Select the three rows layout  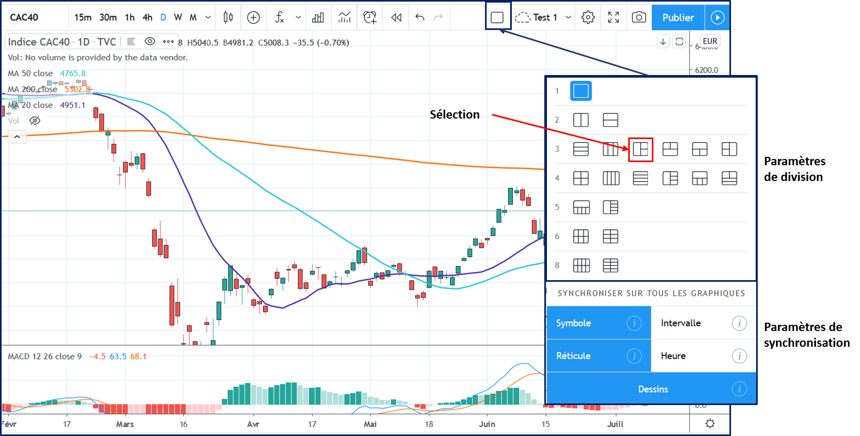point(581,149)
